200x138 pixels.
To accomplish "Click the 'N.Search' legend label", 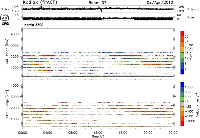I will point(193,9).
